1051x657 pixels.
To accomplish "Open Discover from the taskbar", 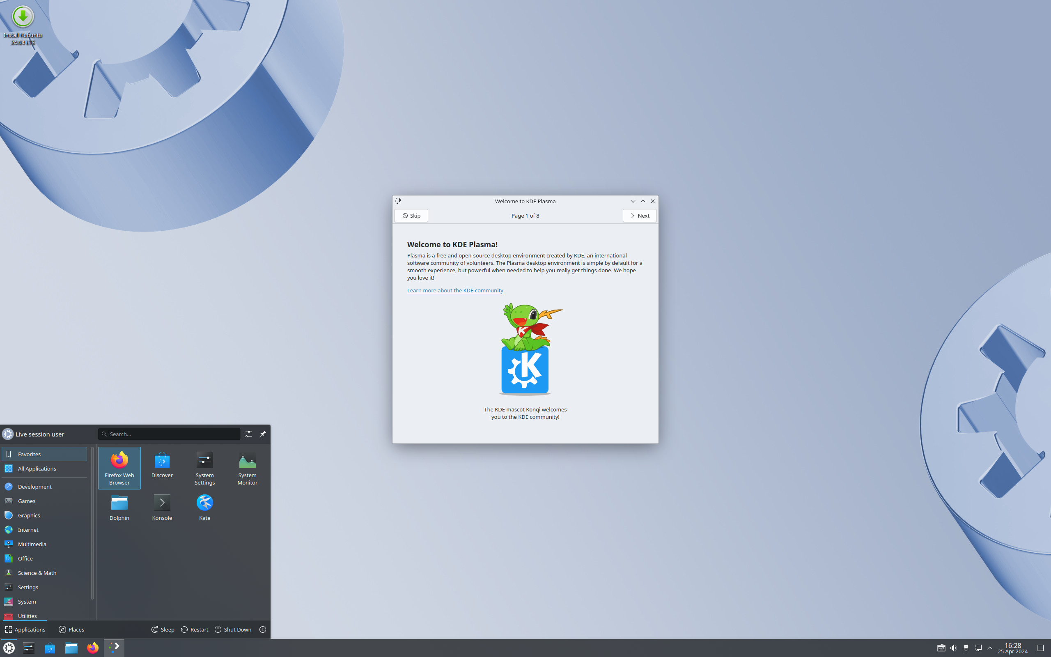I will pos(50,648).
